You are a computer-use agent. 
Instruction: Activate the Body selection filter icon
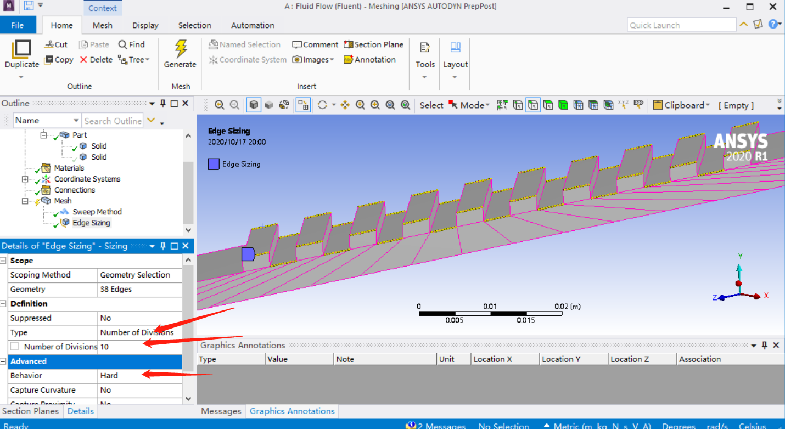click(563, 105)
